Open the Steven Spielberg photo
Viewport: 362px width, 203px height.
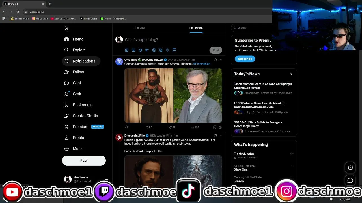coord(198,96)
